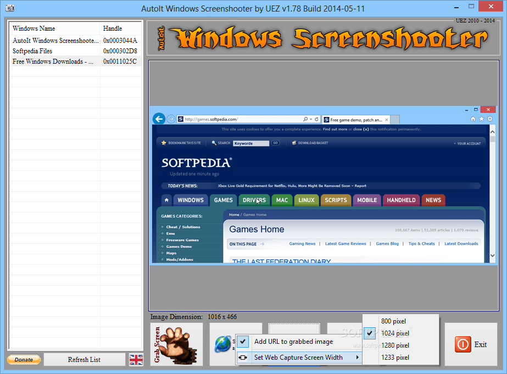
Task: Minimize the Screenshooter window
Action: 456,7
